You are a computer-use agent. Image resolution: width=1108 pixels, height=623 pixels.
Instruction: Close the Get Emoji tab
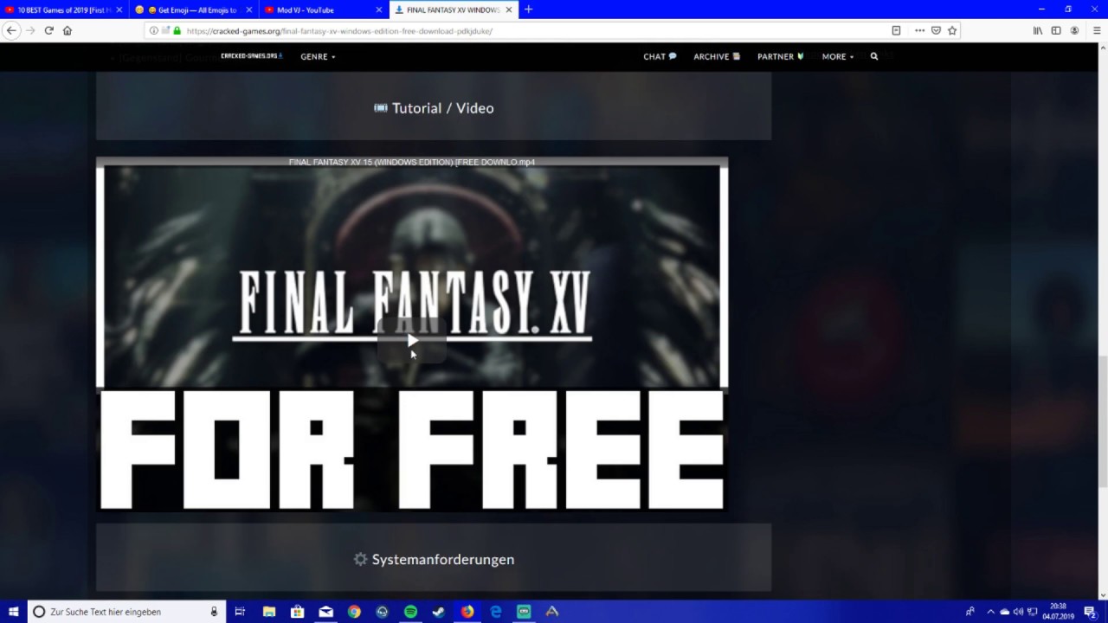249,10
